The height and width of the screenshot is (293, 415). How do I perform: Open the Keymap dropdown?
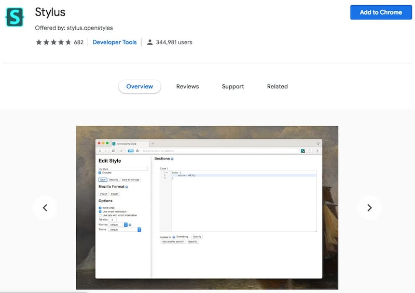point(118,224)
